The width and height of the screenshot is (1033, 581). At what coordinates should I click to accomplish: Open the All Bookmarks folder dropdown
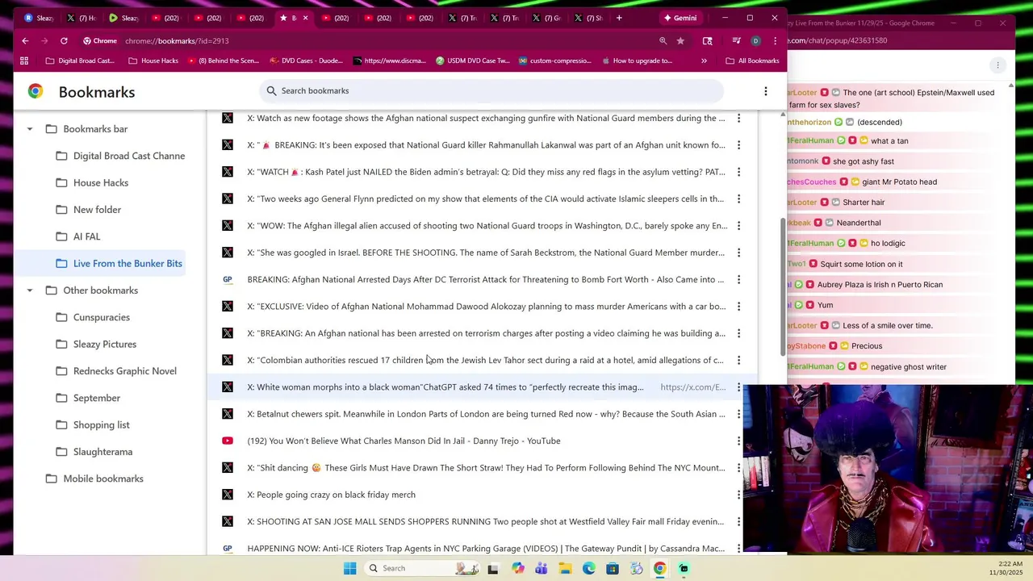click(x=752, y=61)
